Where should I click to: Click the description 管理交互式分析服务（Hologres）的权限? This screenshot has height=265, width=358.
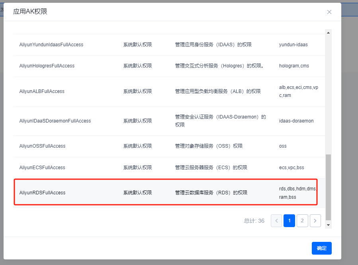[219, 66]
